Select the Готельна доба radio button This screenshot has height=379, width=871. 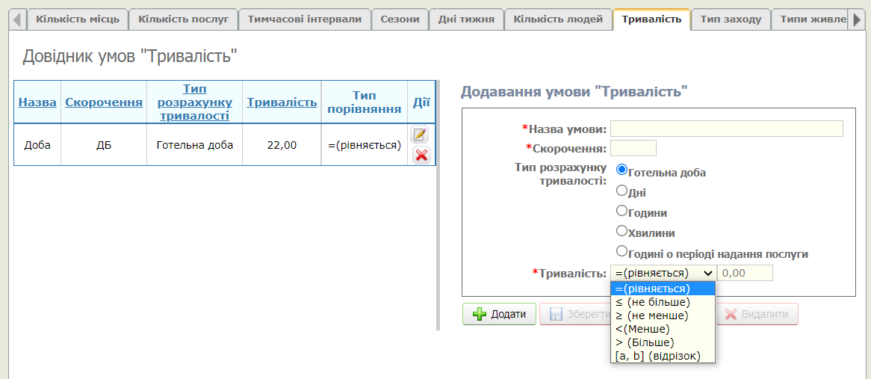tap(622, 170)
